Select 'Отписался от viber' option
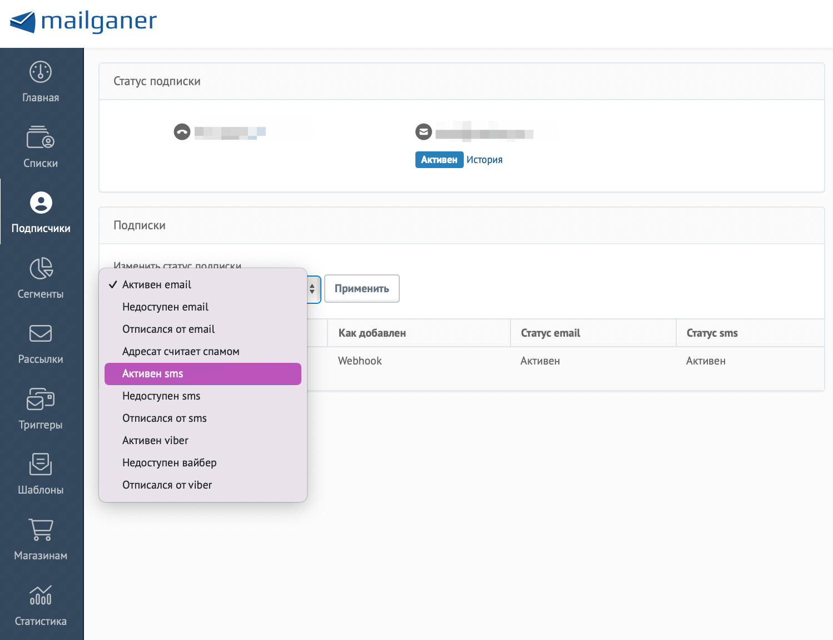The width and height of the screenshot is (833, 640). [203, 485]
